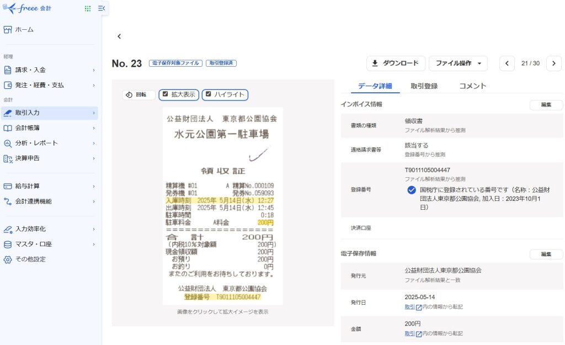Click the 取引入力 pen icon
Image resolution: width=565 pixels, height=345 pixels.
(8, 113)
